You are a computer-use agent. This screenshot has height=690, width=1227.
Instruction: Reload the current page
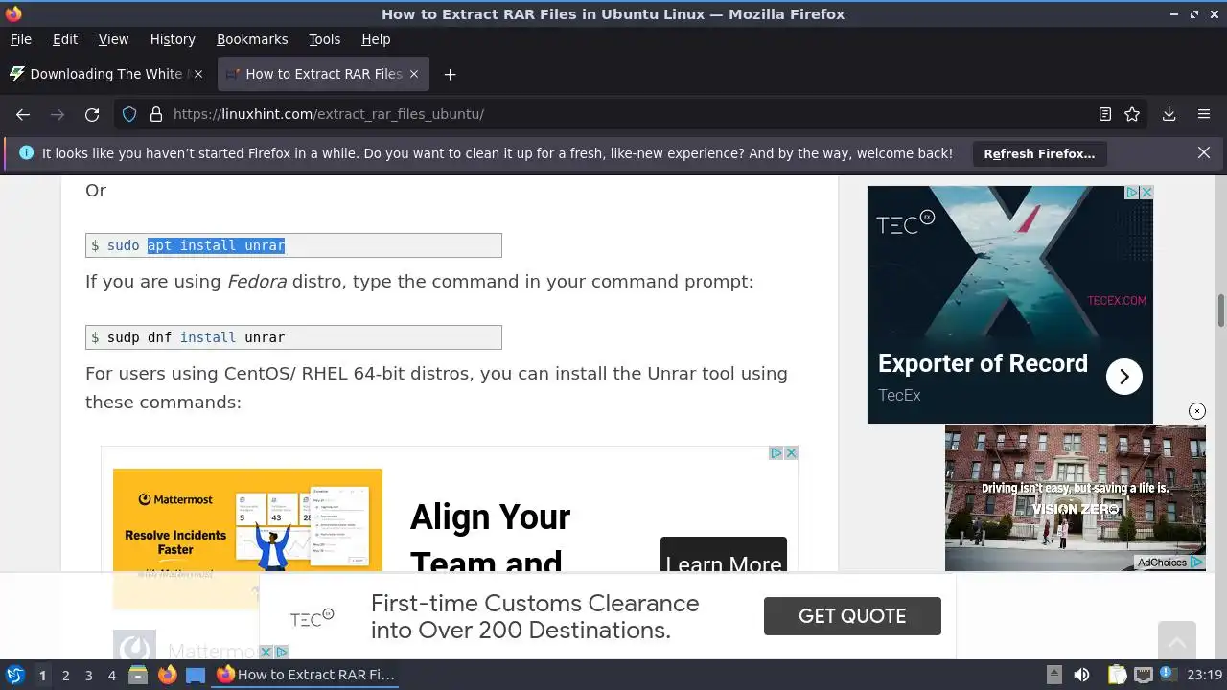point(92,114)
